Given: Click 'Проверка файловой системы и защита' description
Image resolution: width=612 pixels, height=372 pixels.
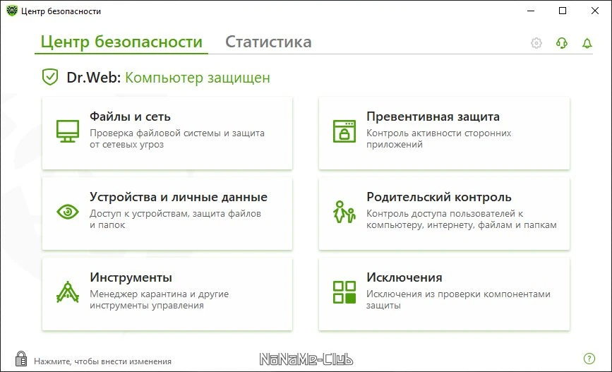Looking at the screenshot, I should tap(177, 133).
